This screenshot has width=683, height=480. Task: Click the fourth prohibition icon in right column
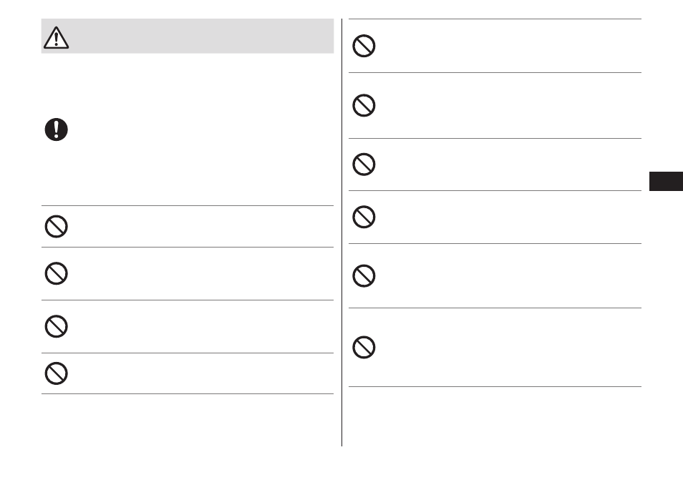[364, 217]
